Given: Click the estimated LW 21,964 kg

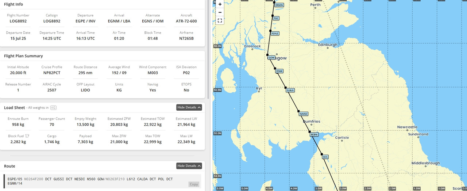Looking at the screenshot, I should tap(186, 125).
